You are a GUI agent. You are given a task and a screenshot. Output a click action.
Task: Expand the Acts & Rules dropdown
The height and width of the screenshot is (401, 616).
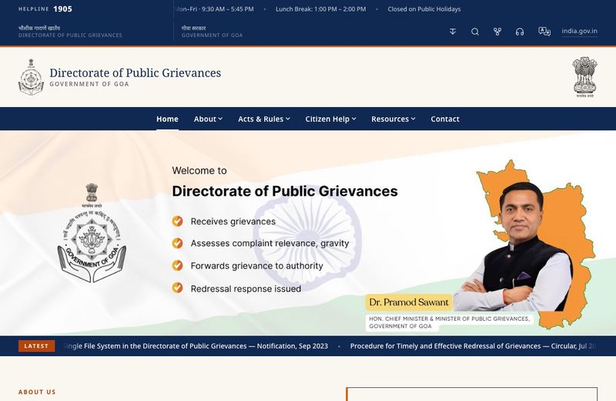264,119
